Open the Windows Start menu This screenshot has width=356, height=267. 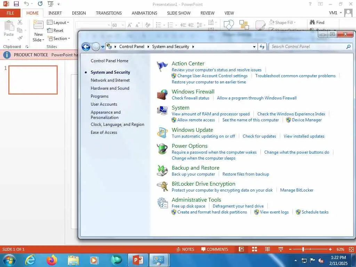coord(9,260)
